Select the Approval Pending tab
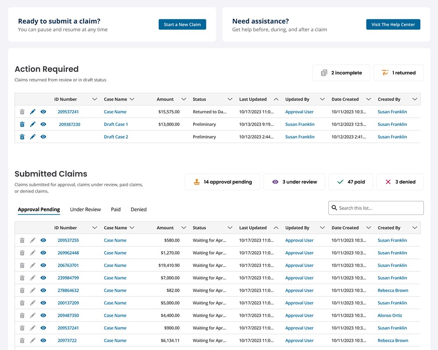The width and height of the screenshot is (438, 350). [x=39, y=209]
